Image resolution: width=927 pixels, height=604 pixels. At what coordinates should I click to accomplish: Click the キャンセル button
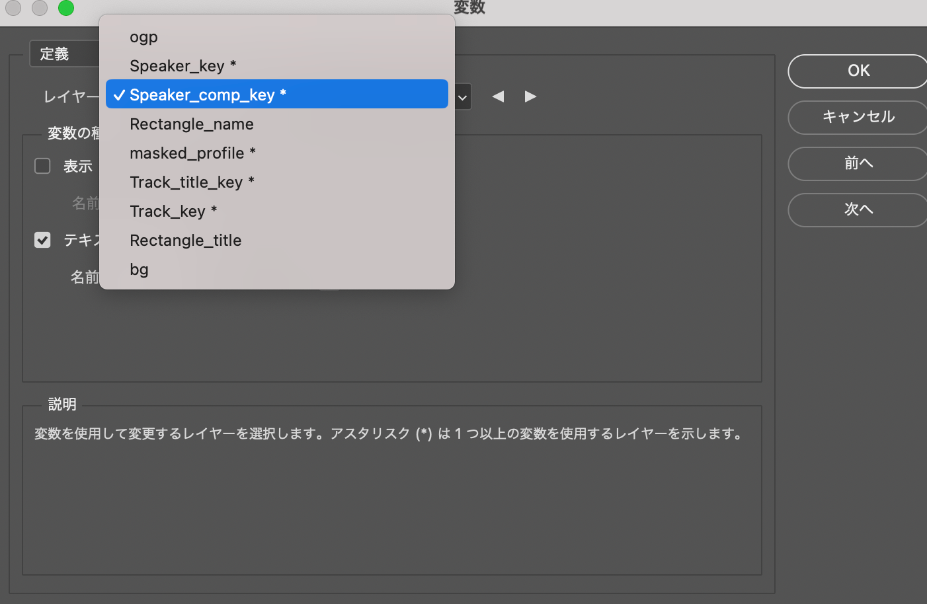(x=858, y=117)
